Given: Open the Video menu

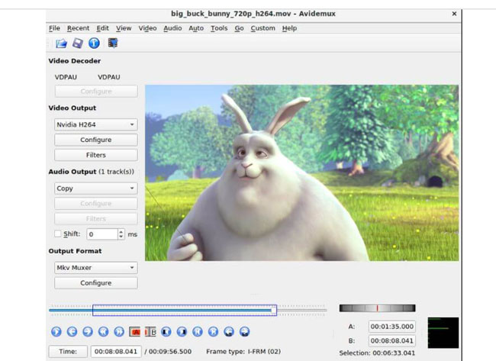Looking at the screenshot, I should [147, 28].
